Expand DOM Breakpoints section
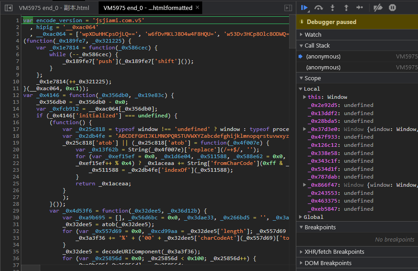 (x=328, y=263)
